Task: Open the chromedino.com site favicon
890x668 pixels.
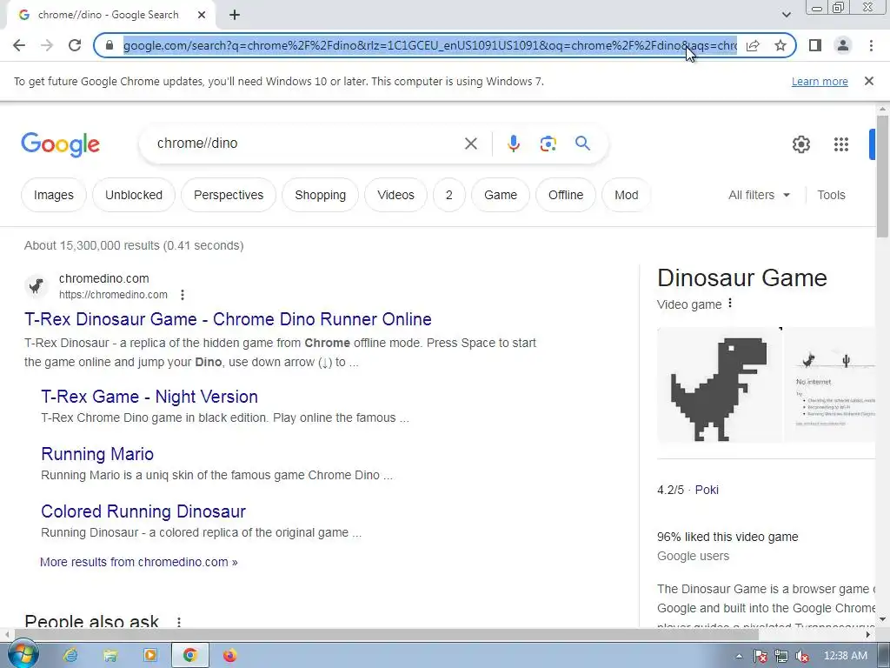Action: click(37, 285)
